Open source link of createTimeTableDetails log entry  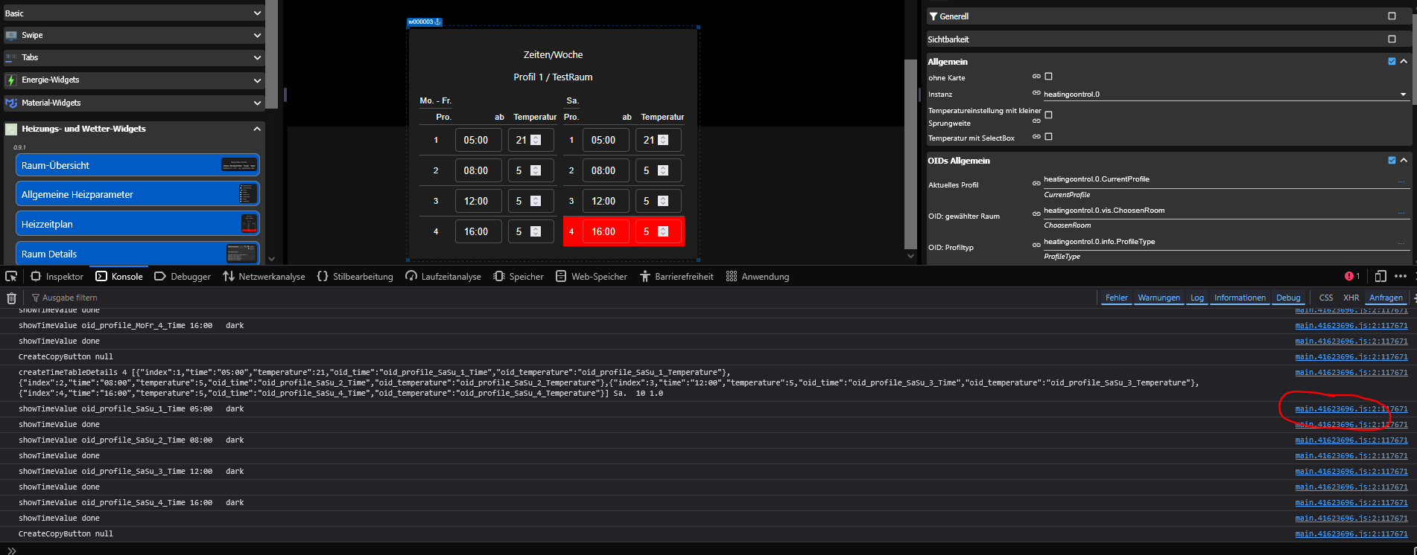pos(1351,373)
